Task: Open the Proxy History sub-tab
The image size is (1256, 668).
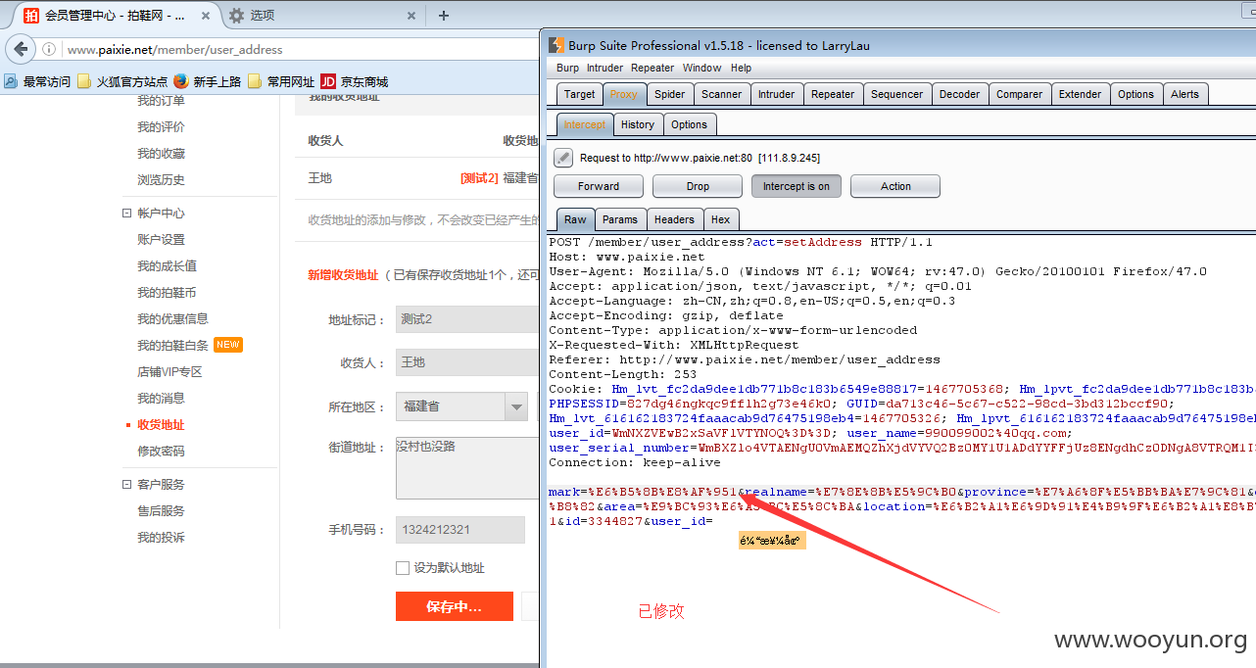Action: 638,124
